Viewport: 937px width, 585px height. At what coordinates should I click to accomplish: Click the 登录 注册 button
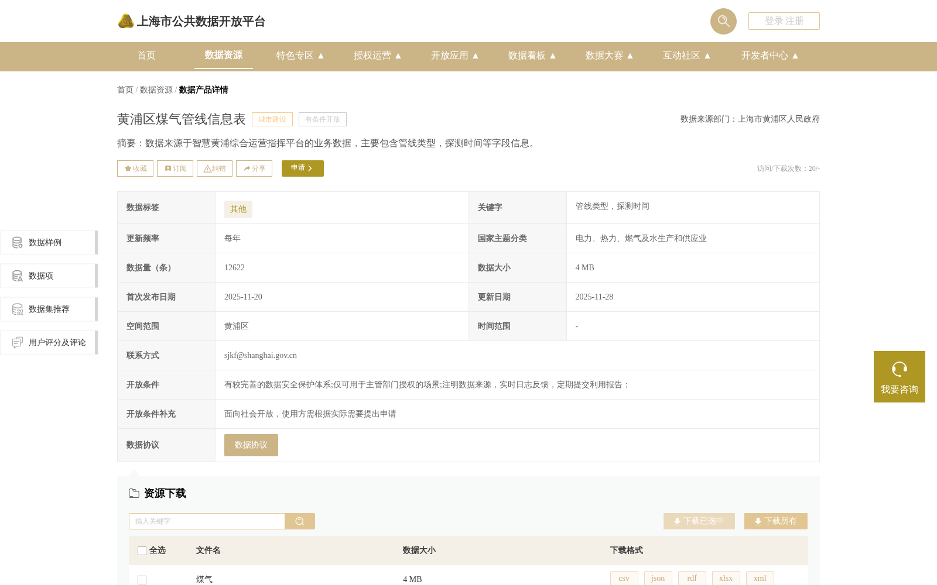pos(784,21)
